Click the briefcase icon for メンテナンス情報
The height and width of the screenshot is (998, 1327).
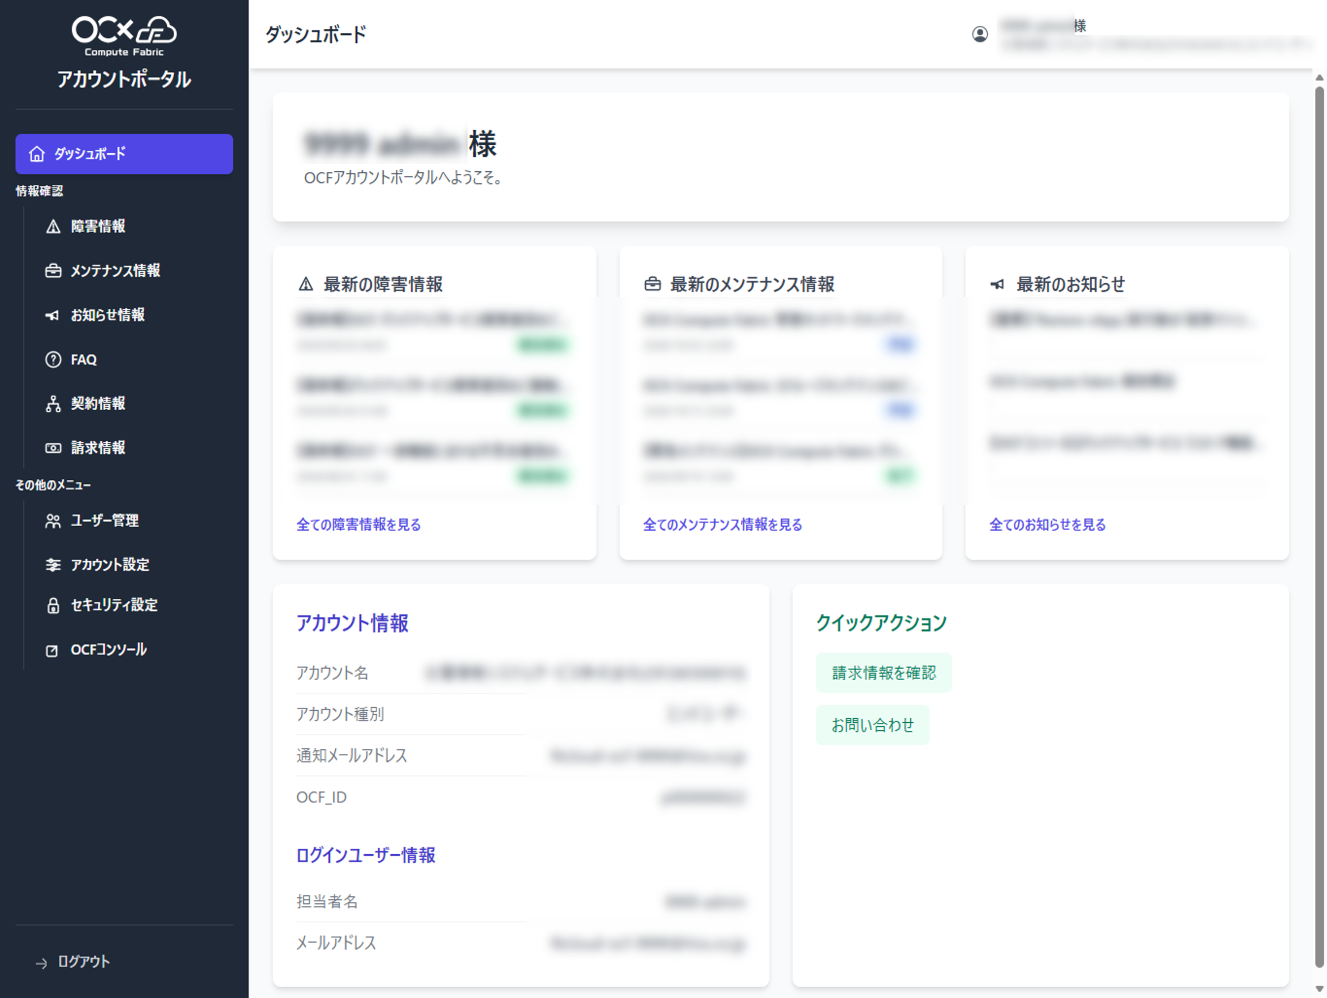54,271
